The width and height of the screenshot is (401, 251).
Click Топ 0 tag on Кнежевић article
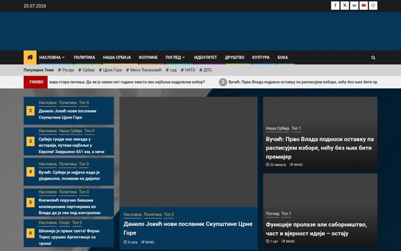pyautogui.click(x=84, y=191)
